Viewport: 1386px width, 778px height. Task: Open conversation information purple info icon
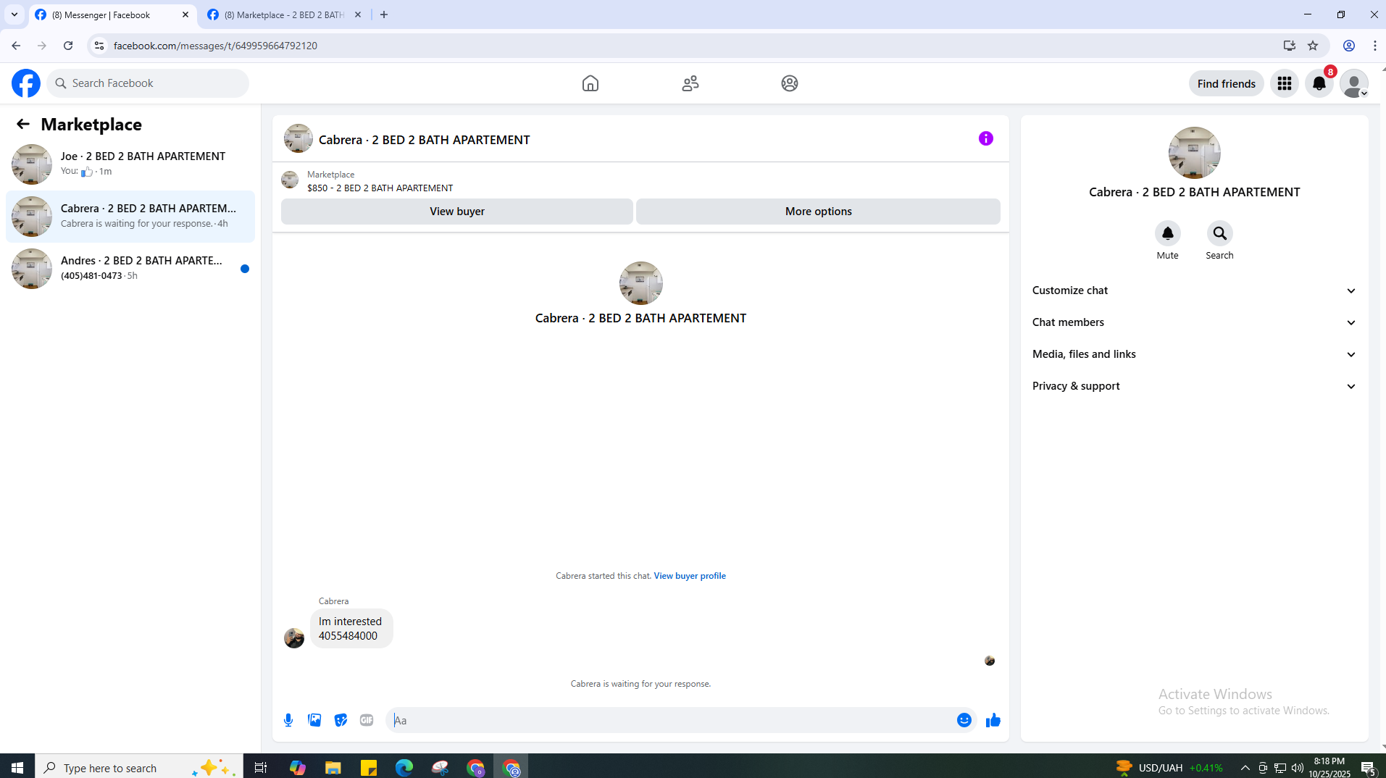(986, 138)
